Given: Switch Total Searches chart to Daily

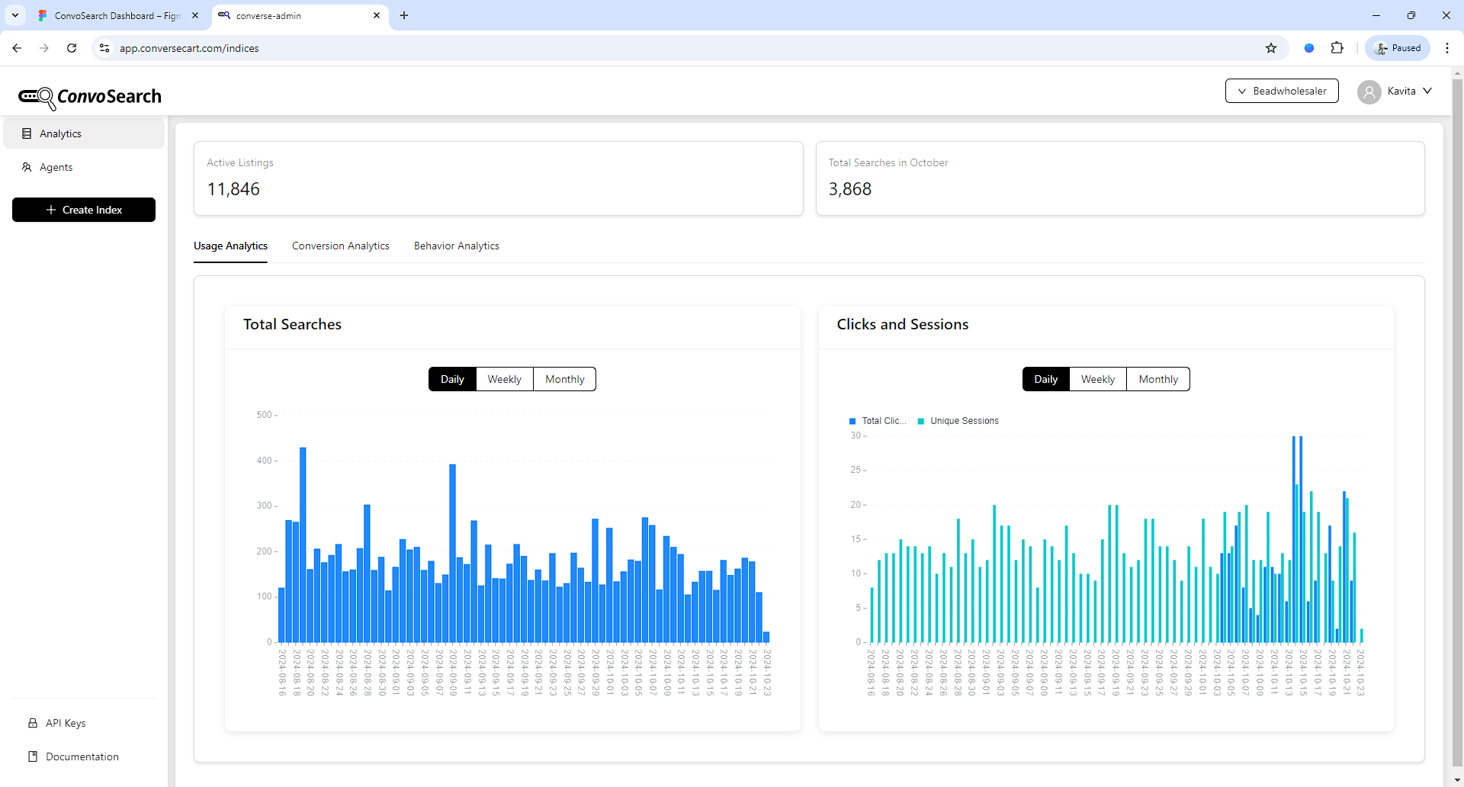Looking at the screenshot, I should 452,379.
